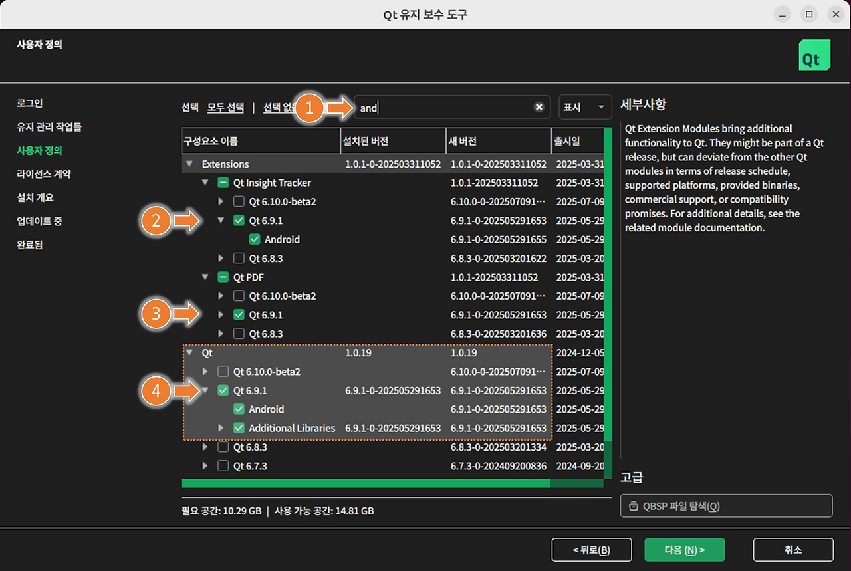
Task: Open the 표시 dropdown
Action: (585, 107)
